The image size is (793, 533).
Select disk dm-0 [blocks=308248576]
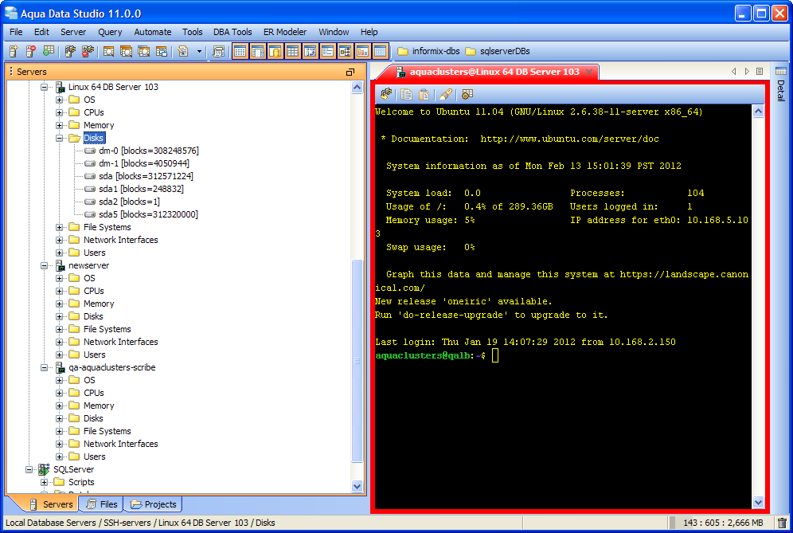(x=149, y=151)
